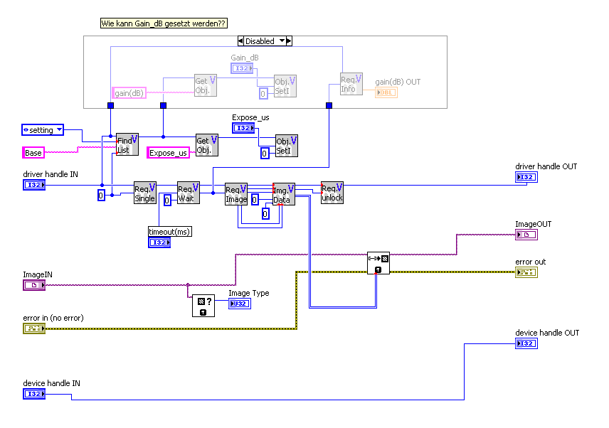This screenshot has width=609, height=428.
Task: Click the 'error out' label
Action: [x=530, y=262]
